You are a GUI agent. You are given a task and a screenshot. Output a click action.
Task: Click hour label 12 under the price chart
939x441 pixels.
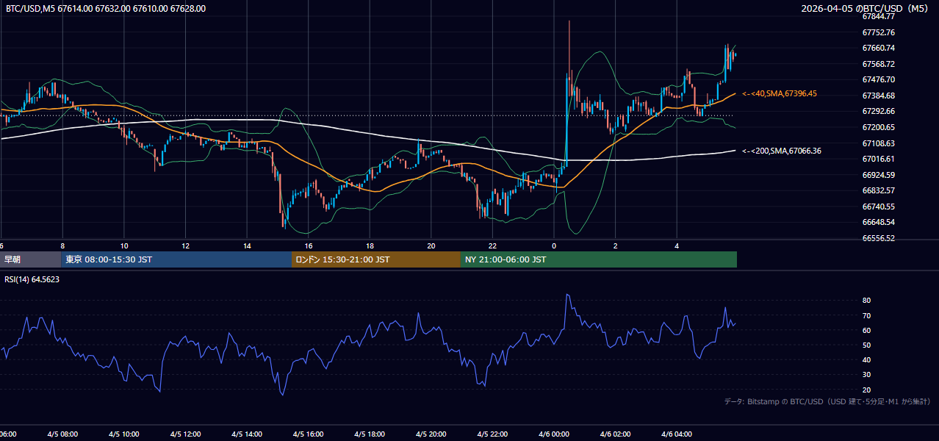(x=186, y=246)
